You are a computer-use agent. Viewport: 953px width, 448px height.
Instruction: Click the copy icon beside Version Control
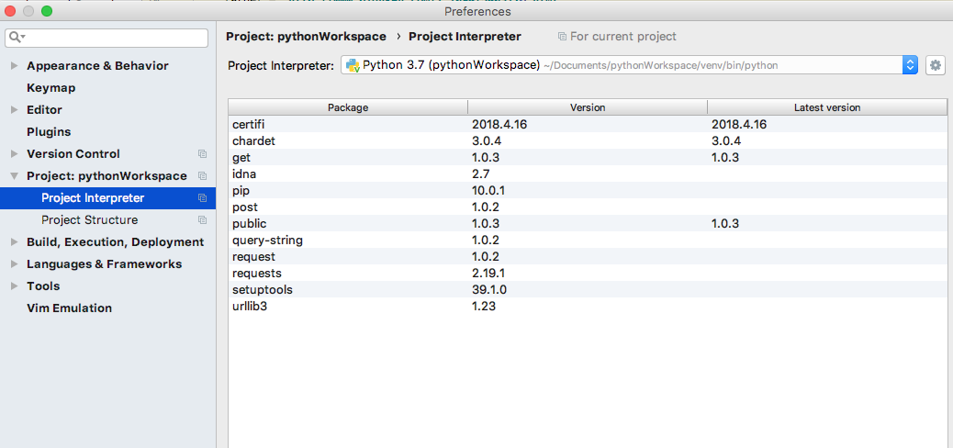[x=202, y=154]
